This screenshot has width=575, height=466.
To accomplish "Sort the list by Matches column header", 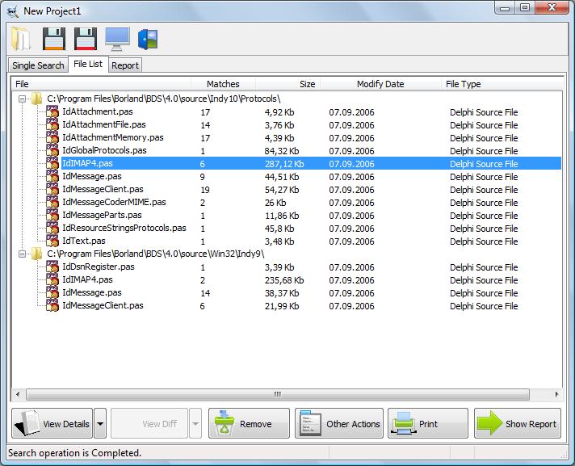I will 223,84.
